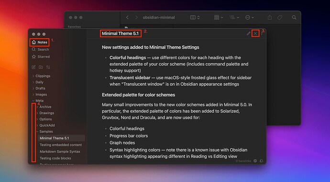Open Finder grouping options grid dropdown
Viewport: 330px width, 182px height.
[219, 18]
